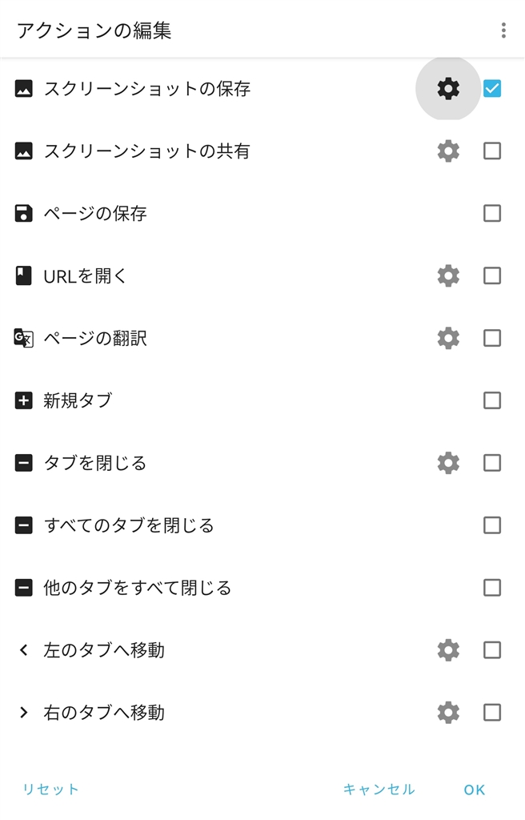525x820 pixels.
Task: Uncheck スクリーンショットの保存 checkbox
Action: click(492, 89)
